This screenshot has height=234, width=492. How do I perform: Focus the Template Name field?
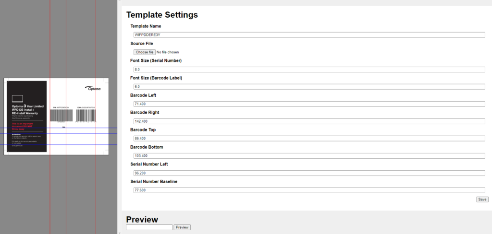tap(309, 35)
